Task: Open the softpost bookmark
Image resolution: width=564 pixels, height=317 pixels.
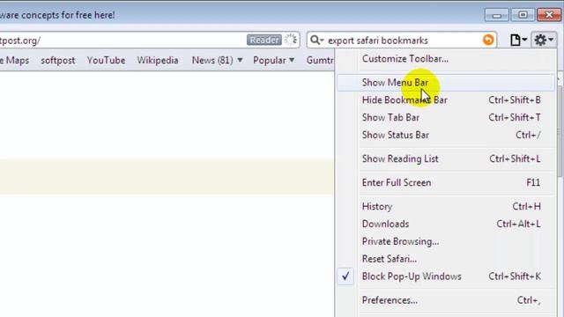Action: click(58, 60)
